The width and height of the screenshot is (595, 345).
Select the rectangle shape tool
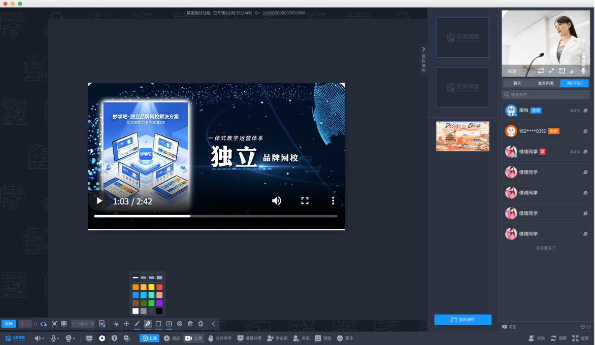click(158, 324)
